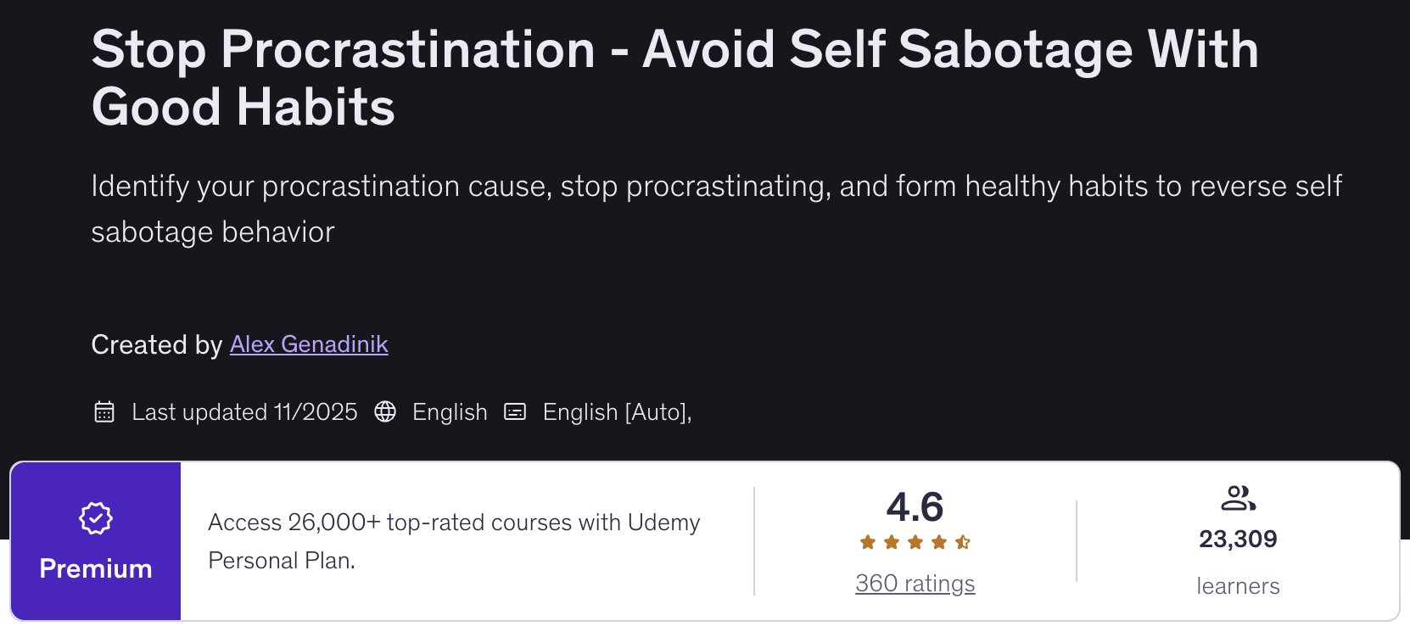The width and height of the screenshot is (1410, 643).
Task: Click the 23,309 learners count
Action: click(x=1238, y=540)
